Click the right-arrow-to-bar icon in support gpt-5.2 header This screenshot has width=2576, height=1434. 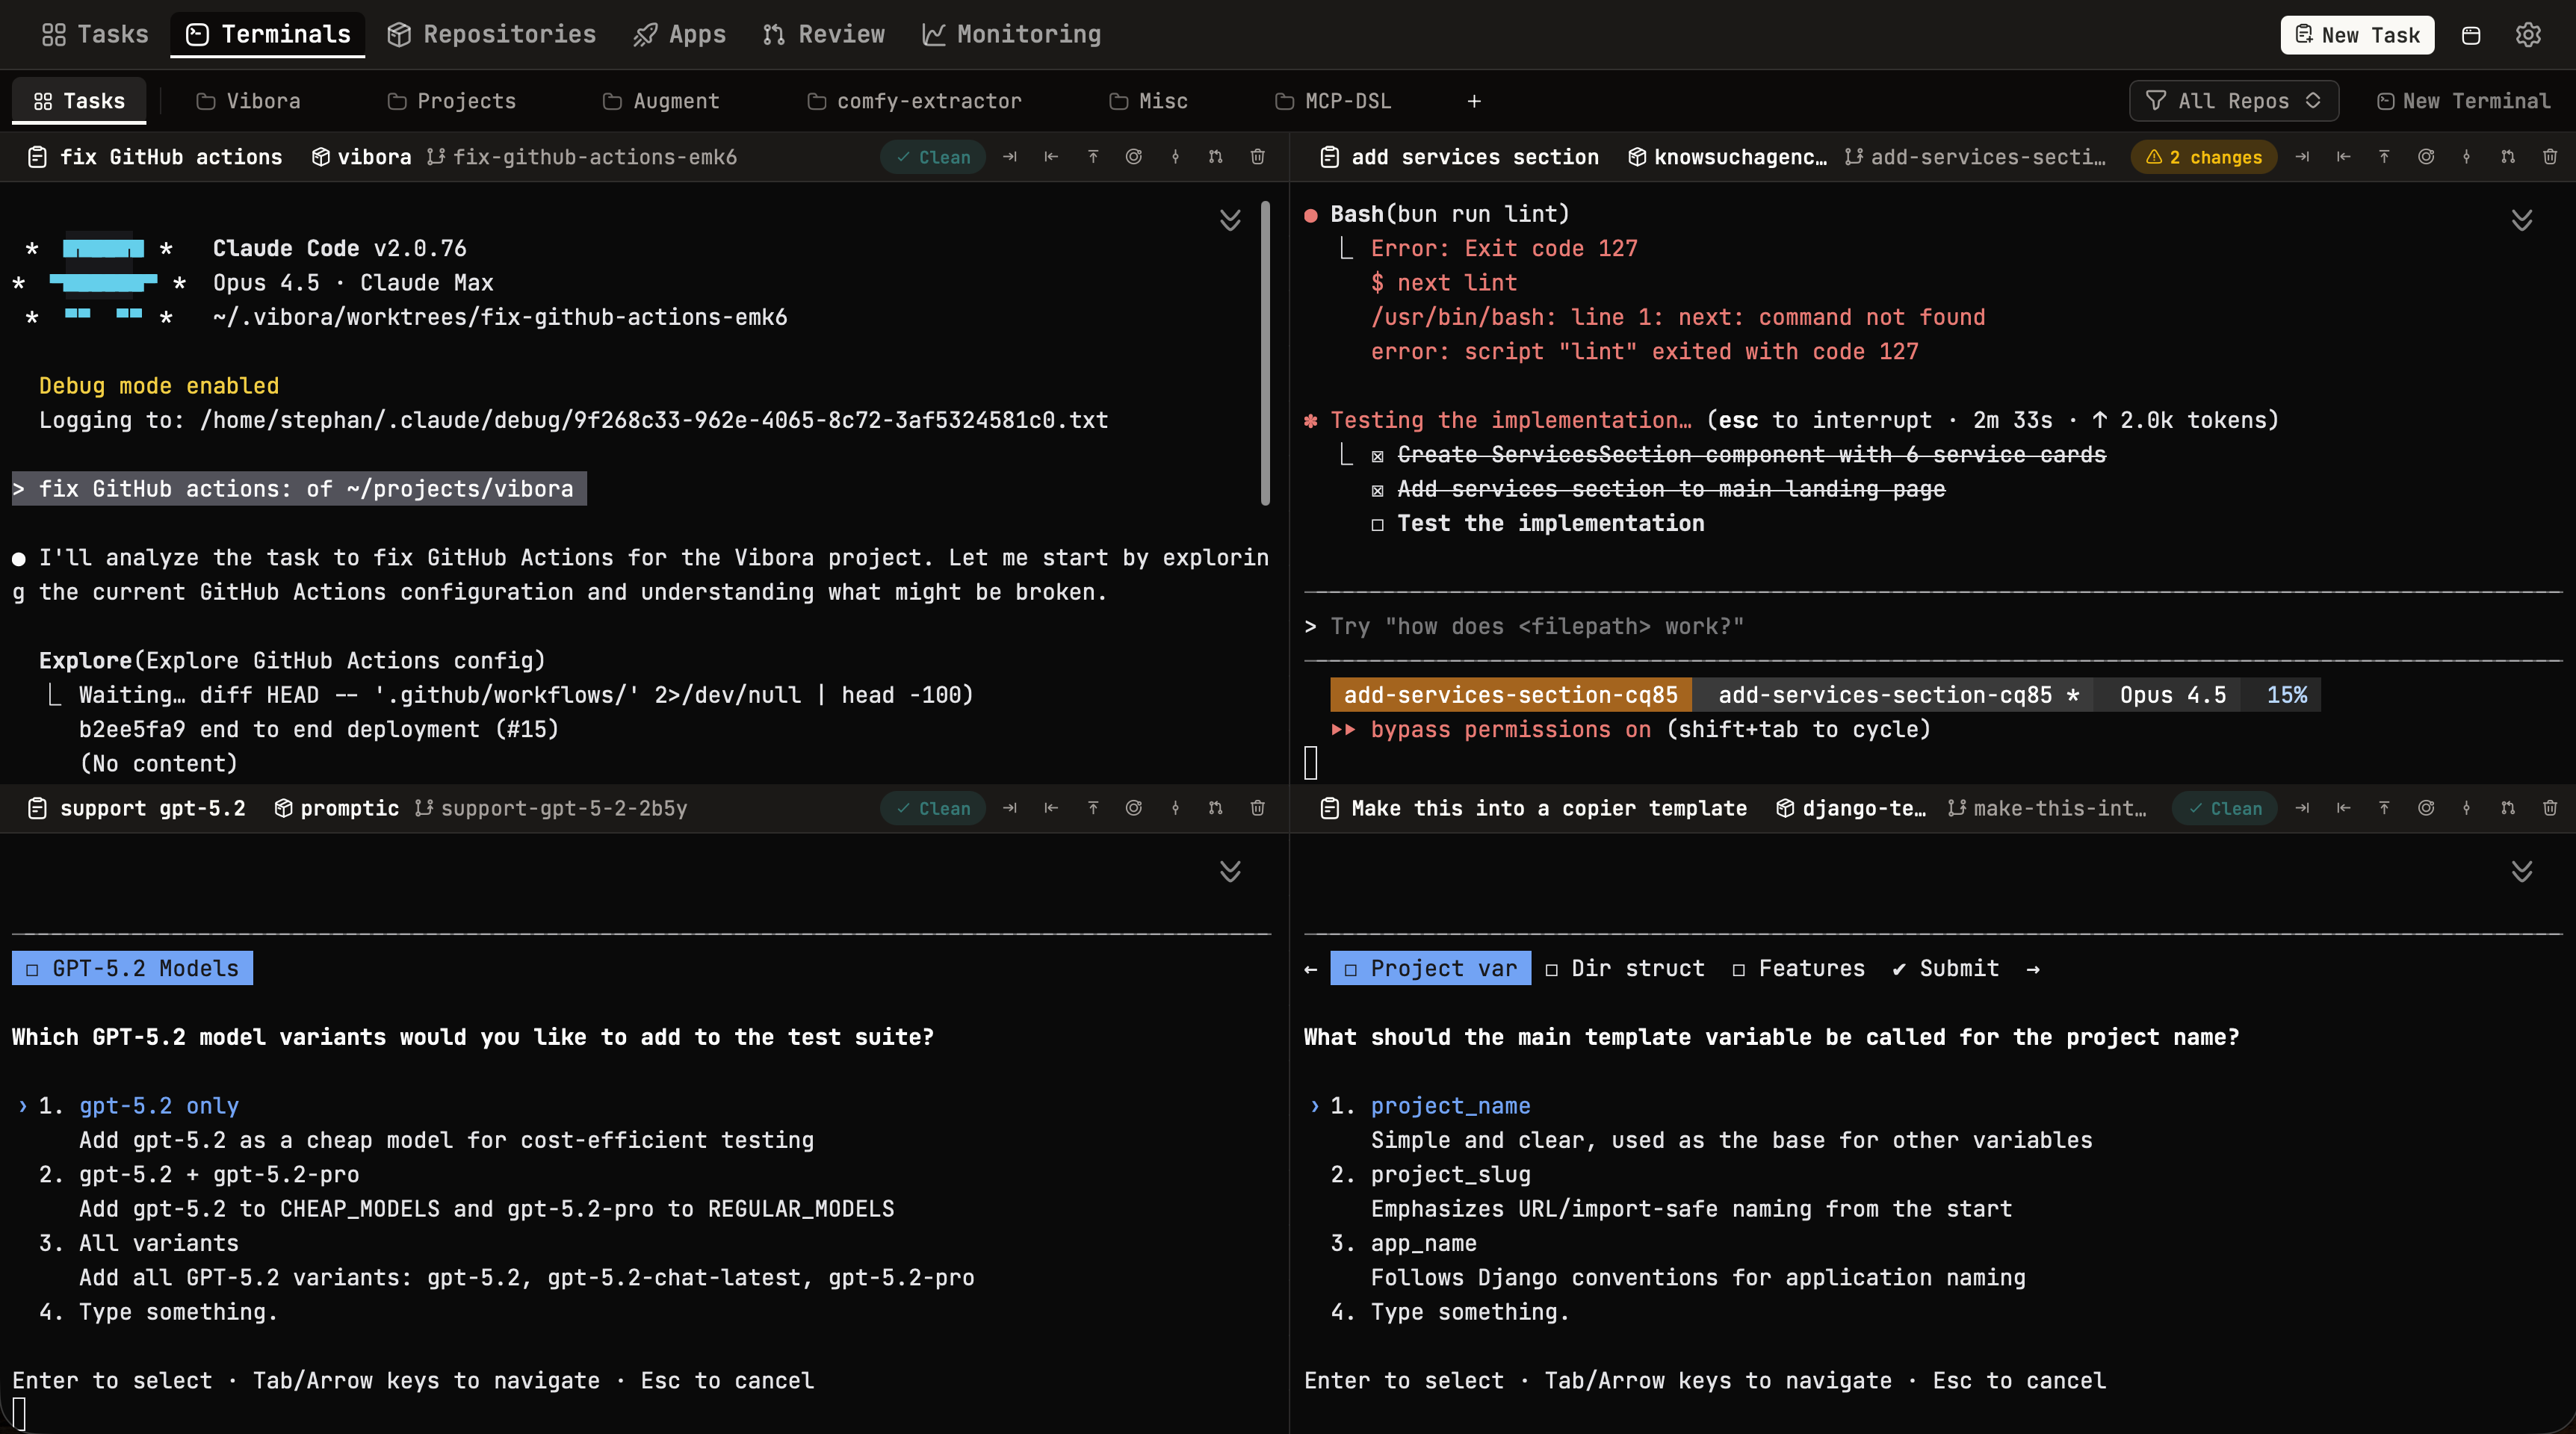click(x=1010, y=808)
